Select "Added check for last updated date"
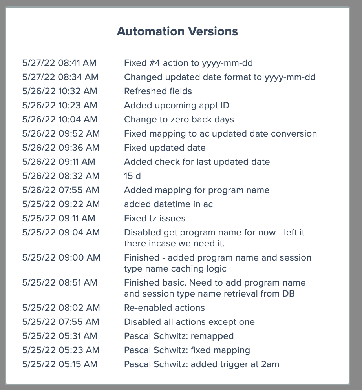Image resolution: width=362 pixels, height=390 pixels. pyautogui.click(x=197, y=162)
